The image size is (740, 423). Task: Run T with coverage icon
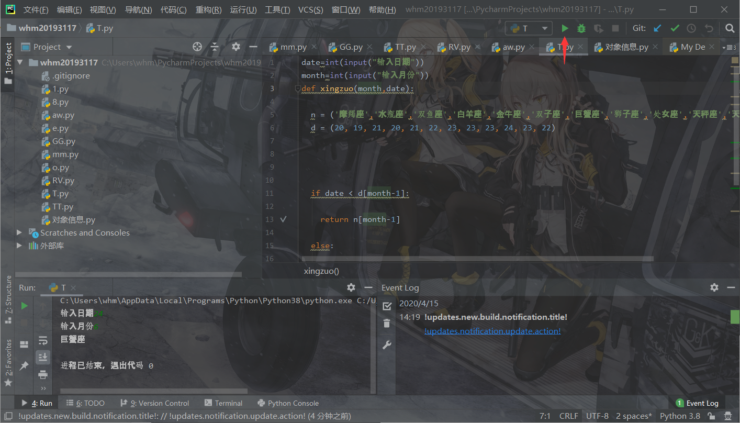[598, 28]
